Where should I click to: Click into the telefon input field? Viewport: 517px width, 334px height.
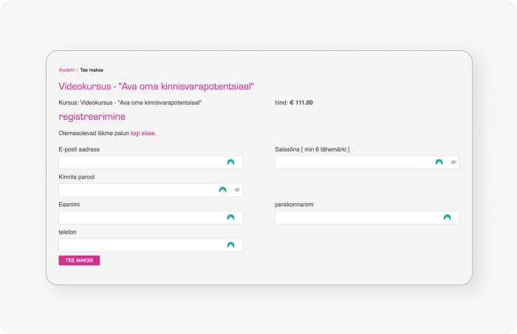[140, 245]
